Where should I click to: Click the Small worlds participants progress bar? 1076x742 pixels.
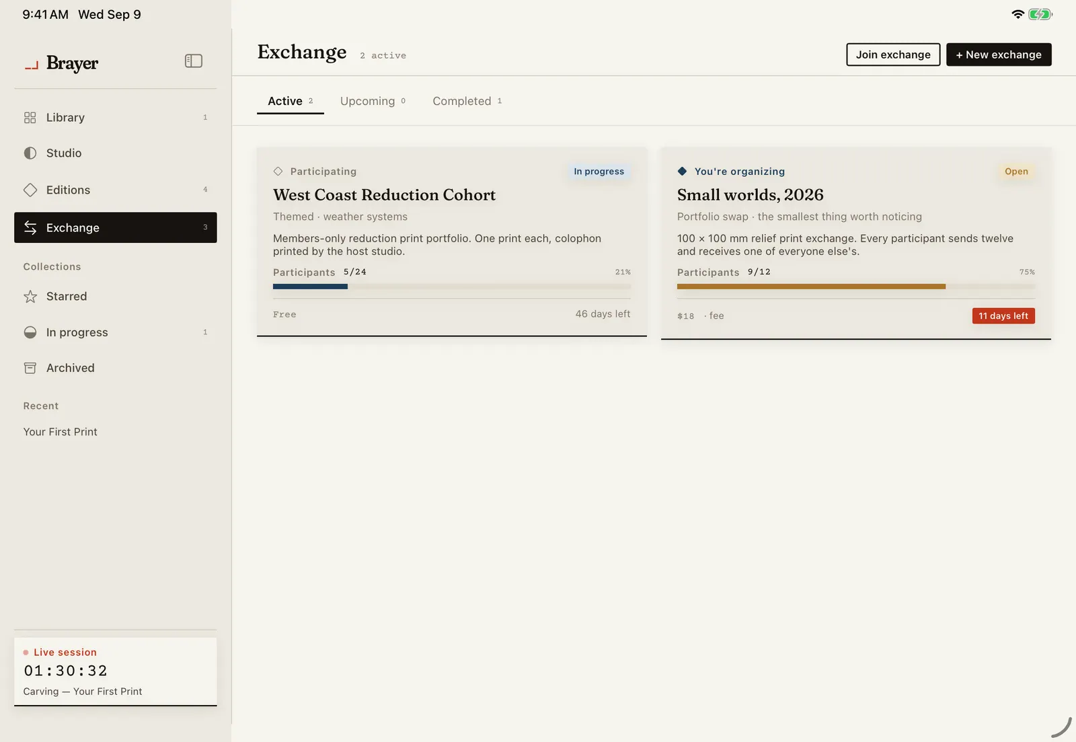pyautogui.click(x=856, y=287)
